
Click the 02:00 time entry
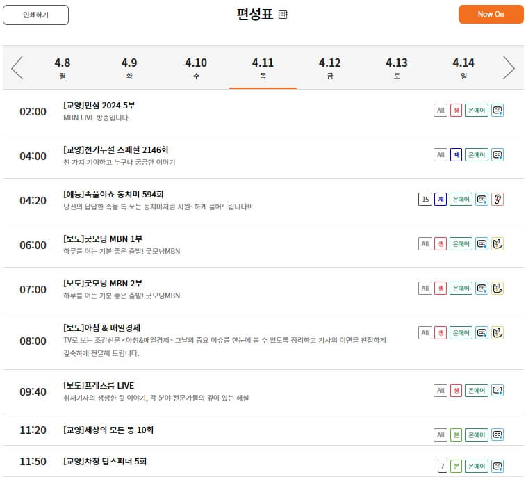(33, 111)
